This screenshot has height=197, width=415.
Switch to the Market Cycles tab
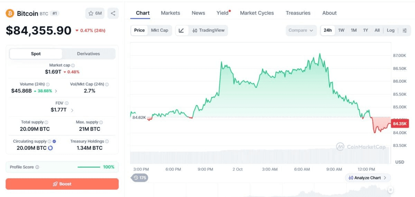(257, 13)
